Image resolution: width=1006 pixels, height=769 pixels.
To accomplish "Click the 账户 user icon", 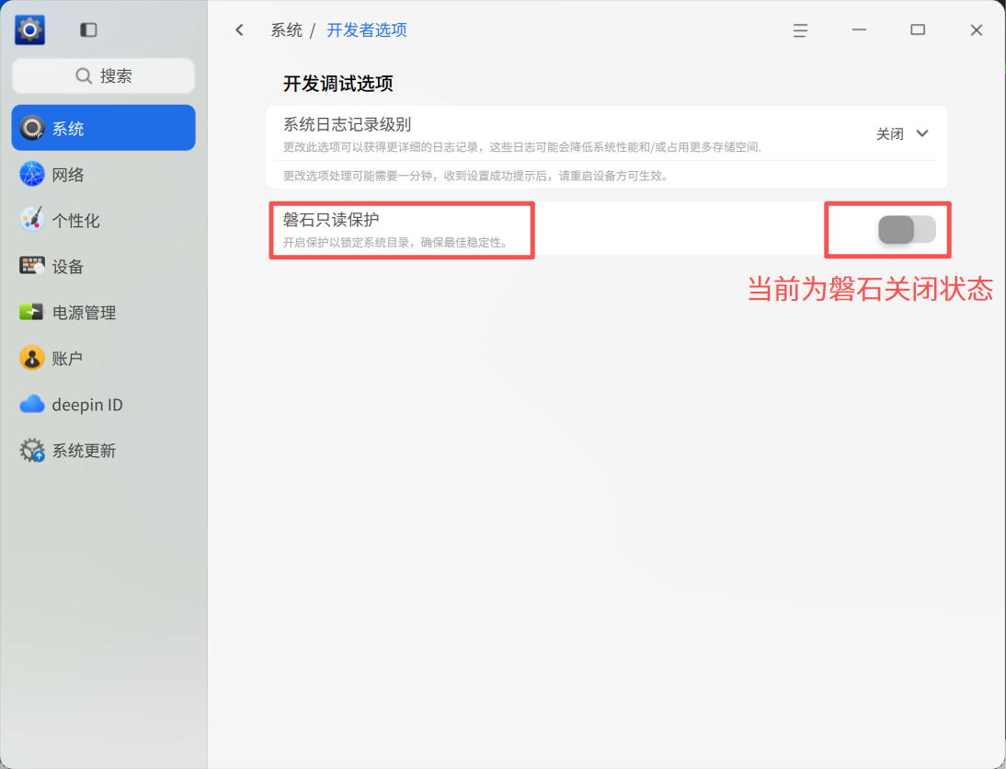I will [31, 358].
